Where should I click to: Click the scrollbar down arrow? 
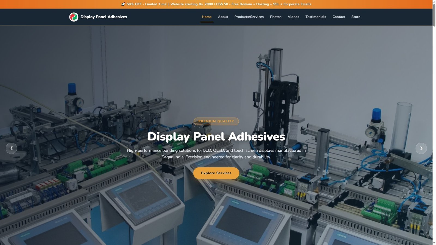point(434,243)
